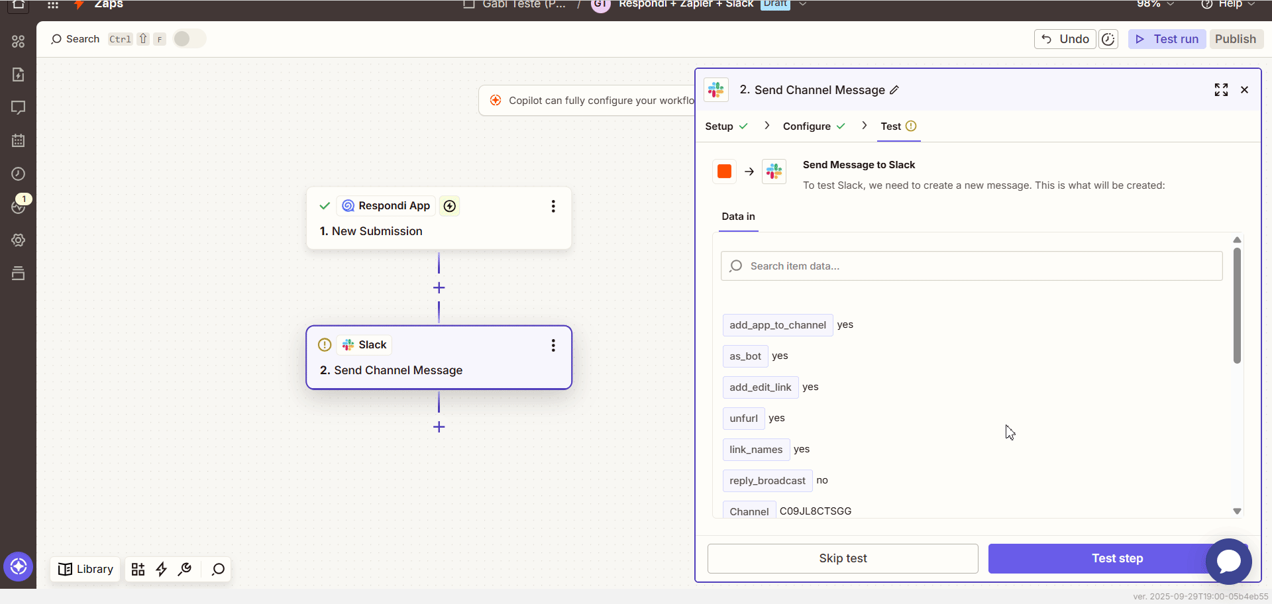This screenshot has height=604, width=1272.
Task: Select the Respondi App New Submission step
Action: [439, 219]
